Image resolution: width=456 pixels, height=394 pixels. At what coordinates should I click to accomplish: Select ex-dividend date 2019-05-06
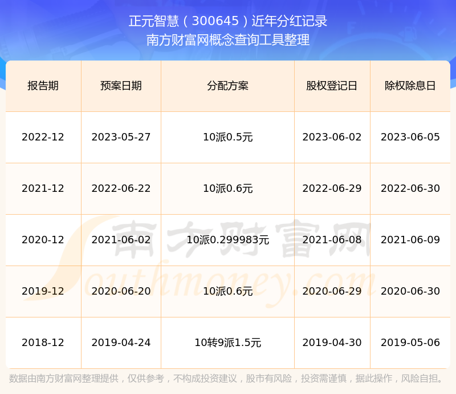click(410, 343)
